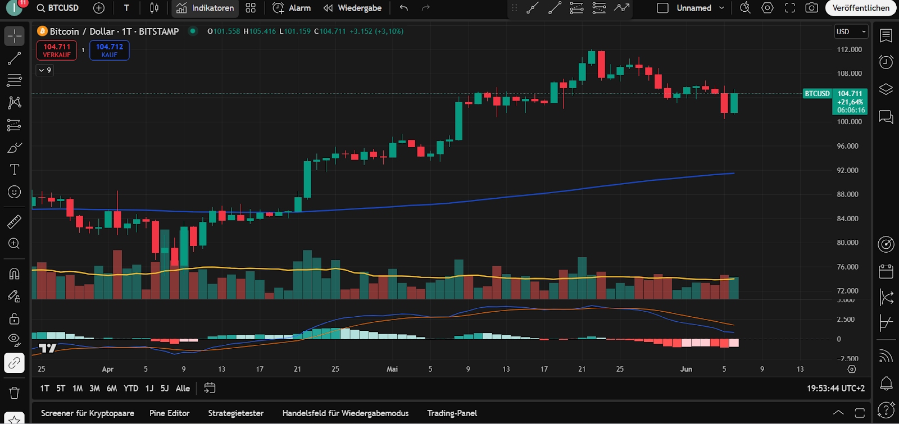Screen dimensions: 899x424
Task: Set the range to 1M
Action: 78,388
